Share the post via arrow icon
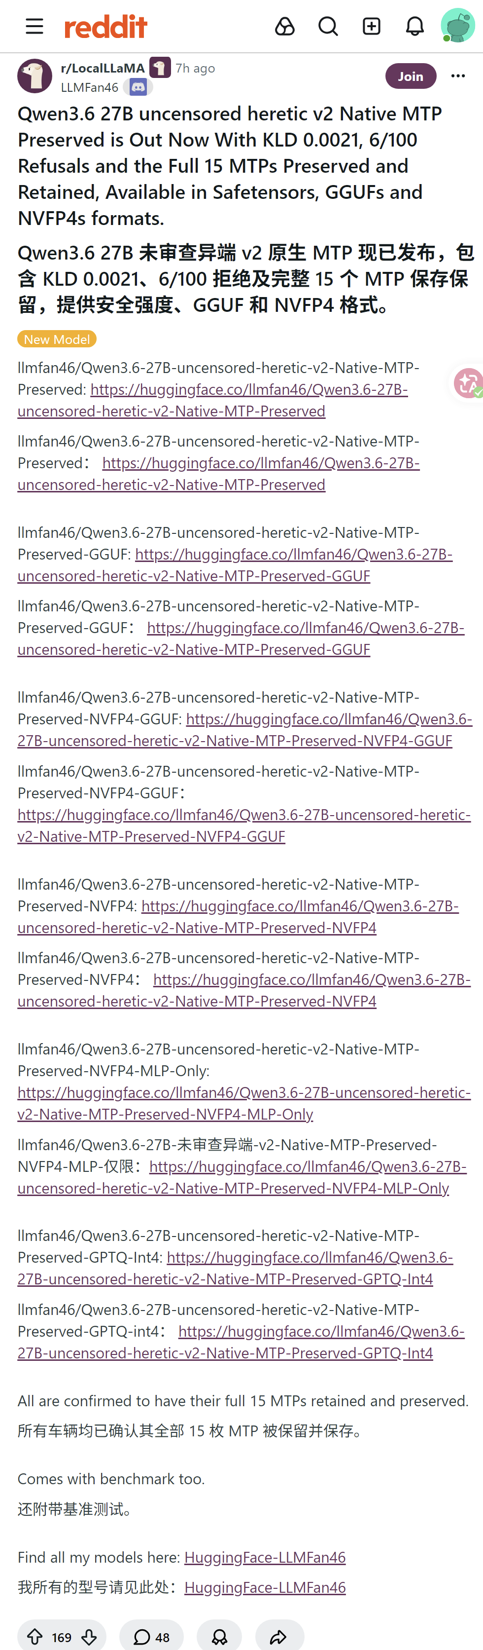483x1650 pixels. [279, 1637]
